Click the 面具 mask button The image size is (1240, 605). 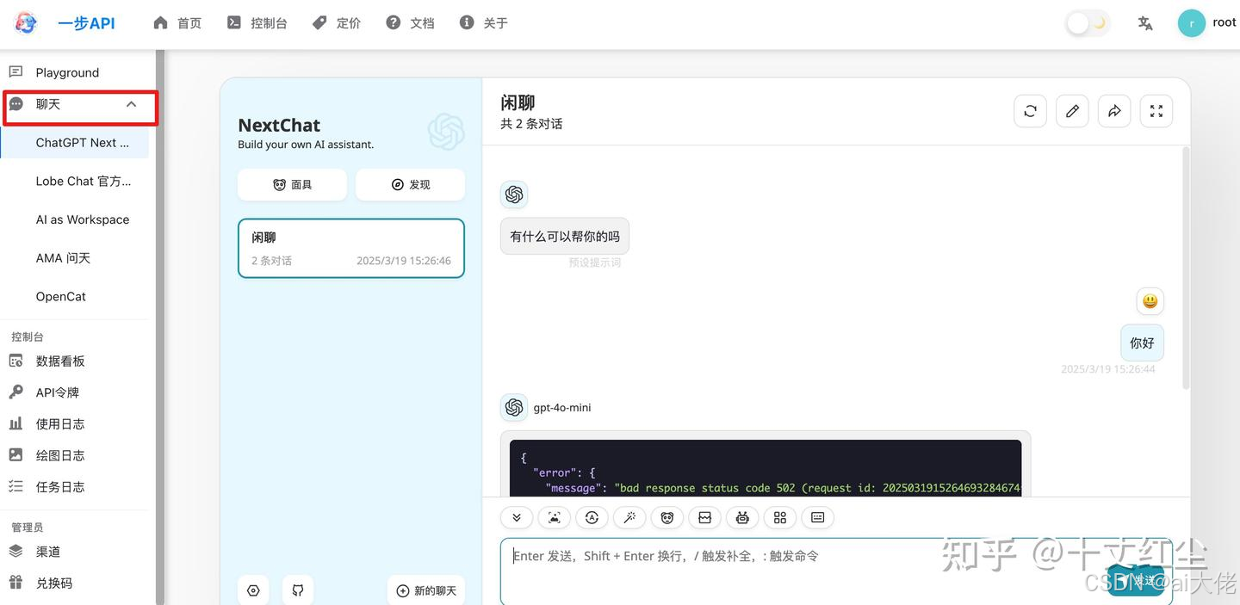(x=292, y=184)
